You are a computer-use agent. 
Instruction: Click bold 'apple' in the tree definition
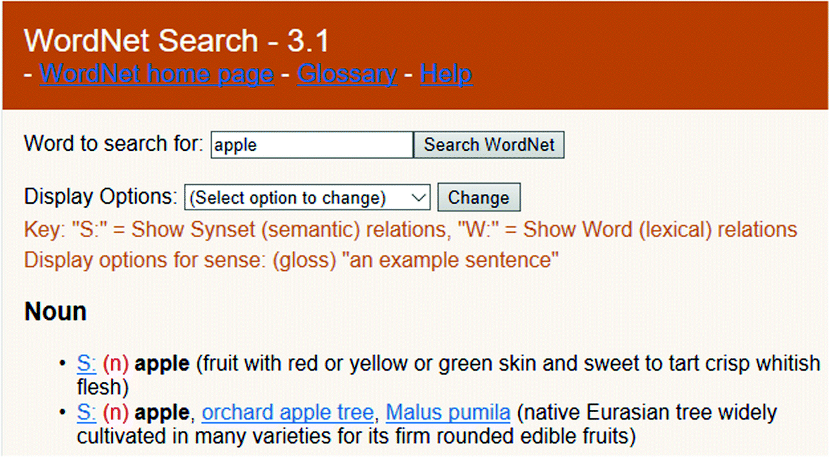[161, 413]
